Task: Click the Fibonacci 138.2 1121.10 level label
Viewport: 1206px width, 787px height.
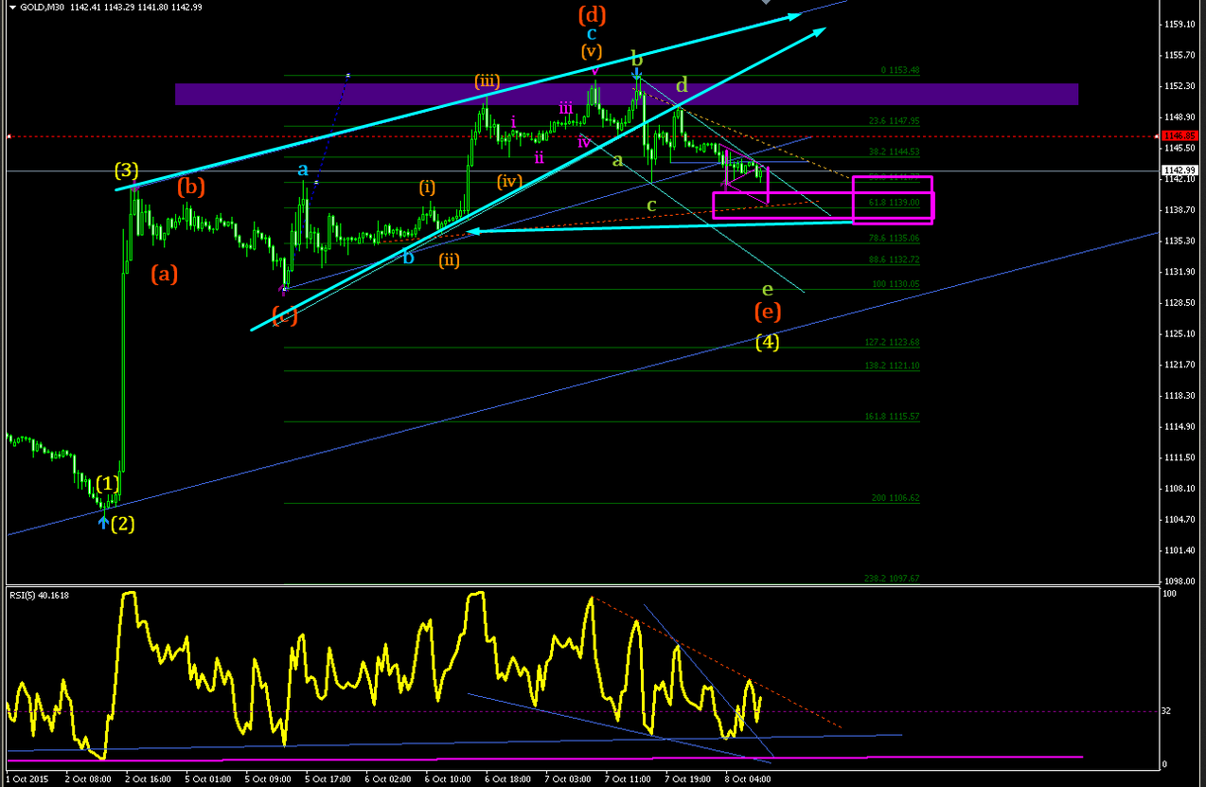Action: [x=893, y=366]
